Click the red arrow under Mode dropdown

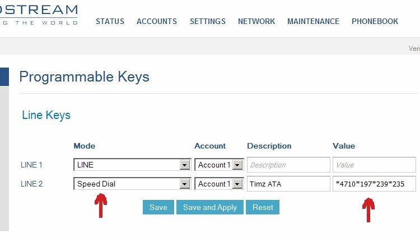point(101,205)
